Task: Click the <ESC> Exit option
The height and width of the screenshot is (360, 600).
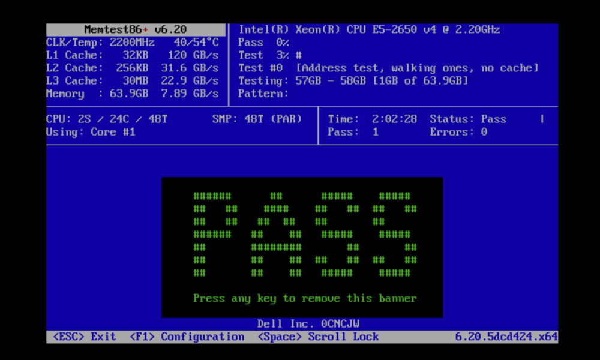Action: [85, 337]
